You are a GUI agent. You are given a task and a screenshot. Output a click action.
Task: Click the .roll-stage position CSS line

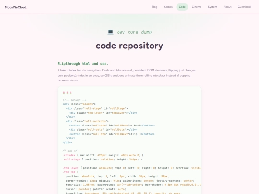pos(102,160)
